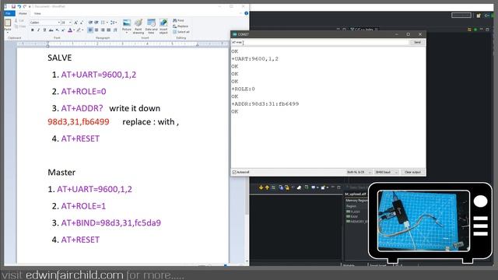498x280 pixels.
Task: Click Insert object icon
Action: pyautogui.click(x=163, y=26)
